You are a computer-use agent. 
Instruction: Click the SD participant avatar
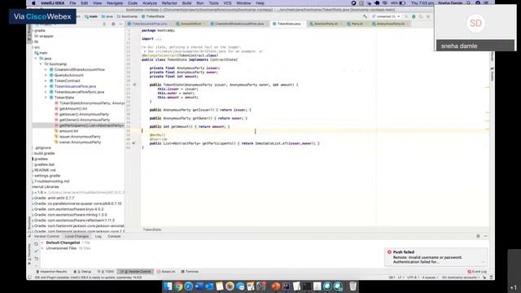(475, 24)
